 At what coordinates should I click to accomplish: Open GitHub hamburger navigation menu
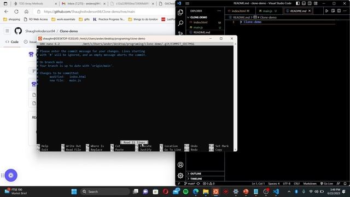7,31
